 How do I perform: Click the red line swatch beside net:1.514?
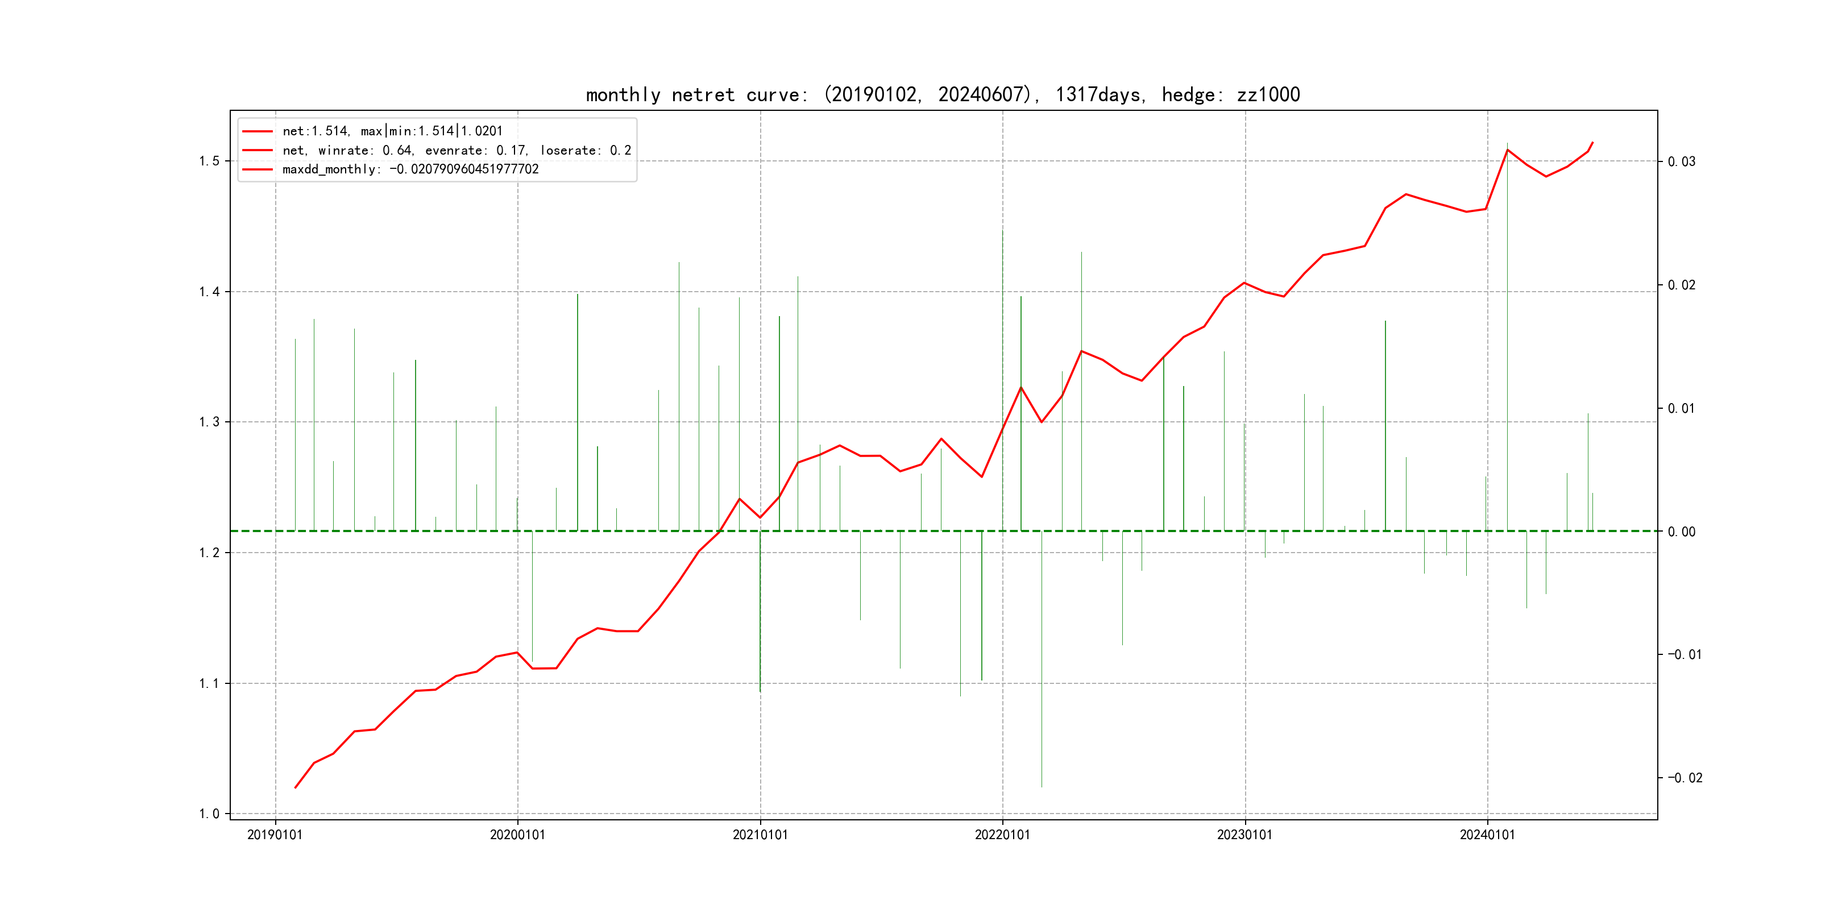tap(258, 131)
